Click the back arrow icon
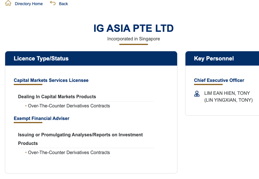259x179 pixels. point(53,3)
